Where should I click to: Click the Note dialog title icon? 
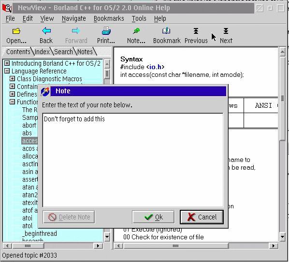(x=45, y=91)
